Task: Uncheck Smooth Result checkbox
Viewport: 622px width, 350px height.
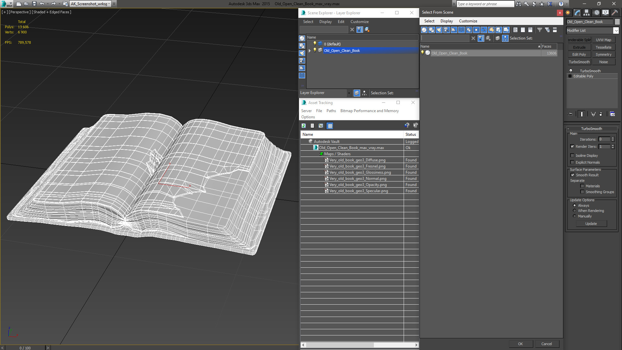Action: pyautogui.click(x=572, y=175)
